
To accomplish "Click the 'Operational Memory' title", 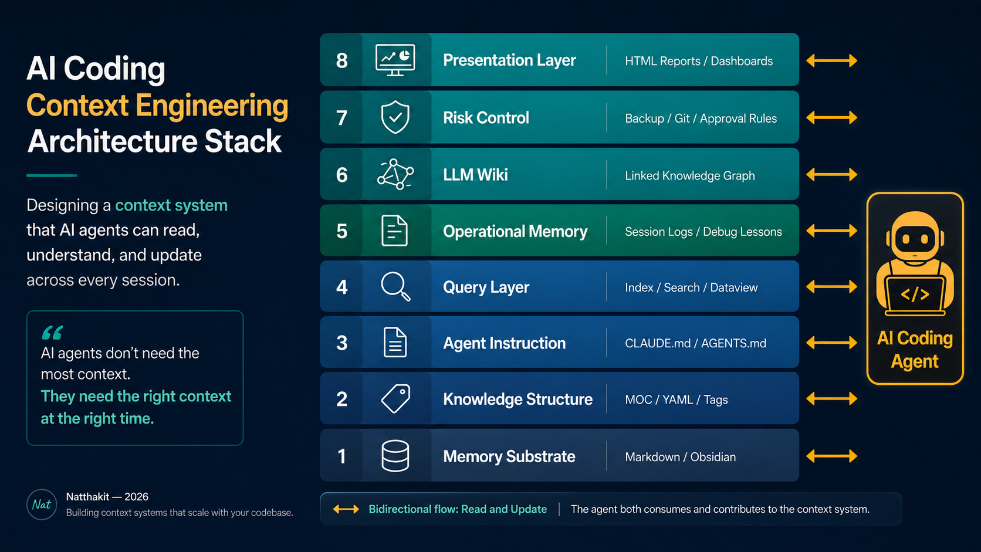I will click(x=515, y=232).
